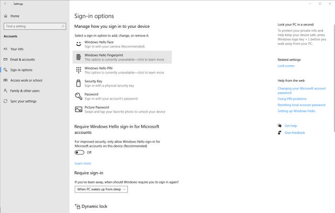The image size is (335, 213).
Task: Click the Sync your settings arrows icon
Action: 6,101
